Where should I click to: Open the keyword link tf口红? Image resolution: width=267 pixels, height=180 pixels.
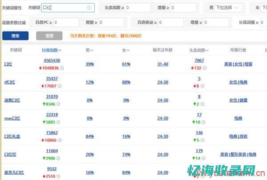pyautogui.click(x=9, y=82)
